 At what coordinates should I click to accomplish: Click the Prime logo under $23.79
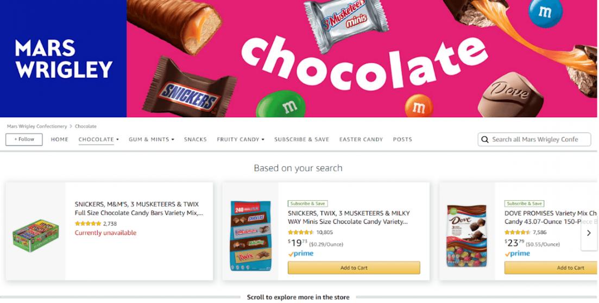point(517,254)
